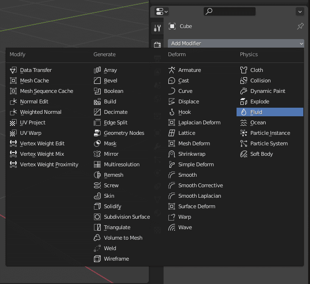310x284 pixels.
Task: Click the Lattice modifier icon
Action: pyautogui.click(x=172, y=133)
